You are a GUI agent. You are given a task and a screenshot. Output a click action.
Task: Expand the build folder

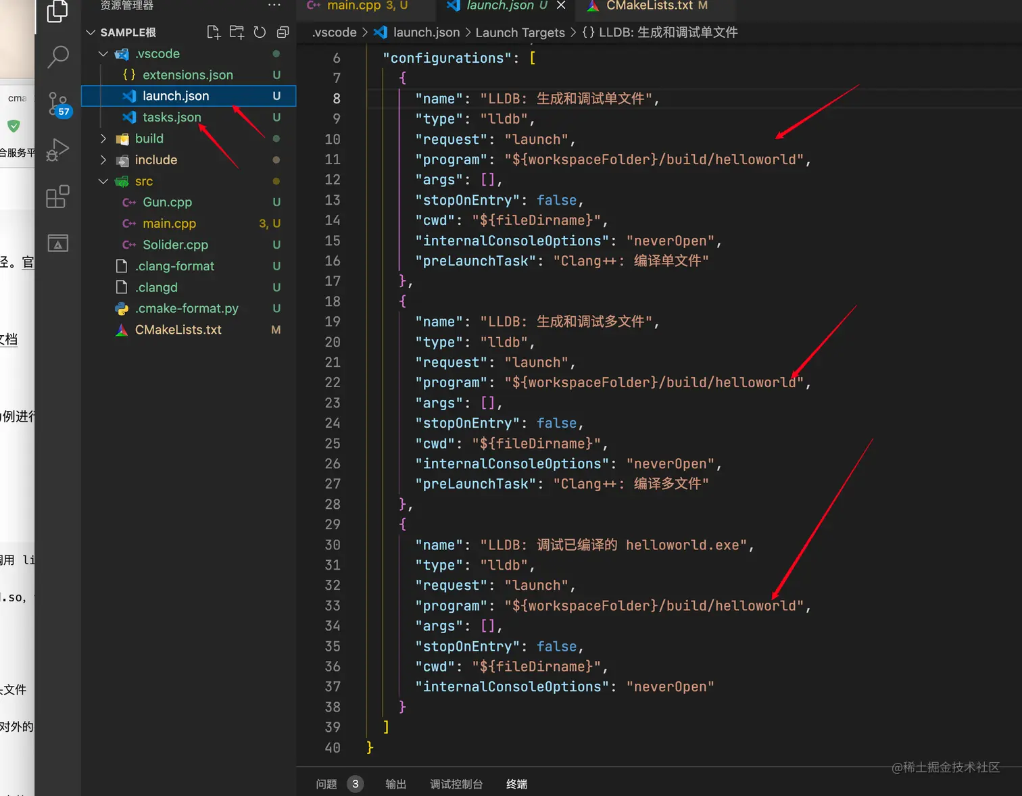point(149,139)
